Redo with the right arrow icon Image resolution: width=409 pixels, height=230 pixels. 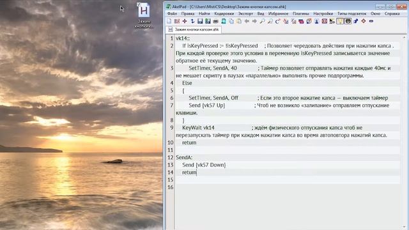pos(254,21)
